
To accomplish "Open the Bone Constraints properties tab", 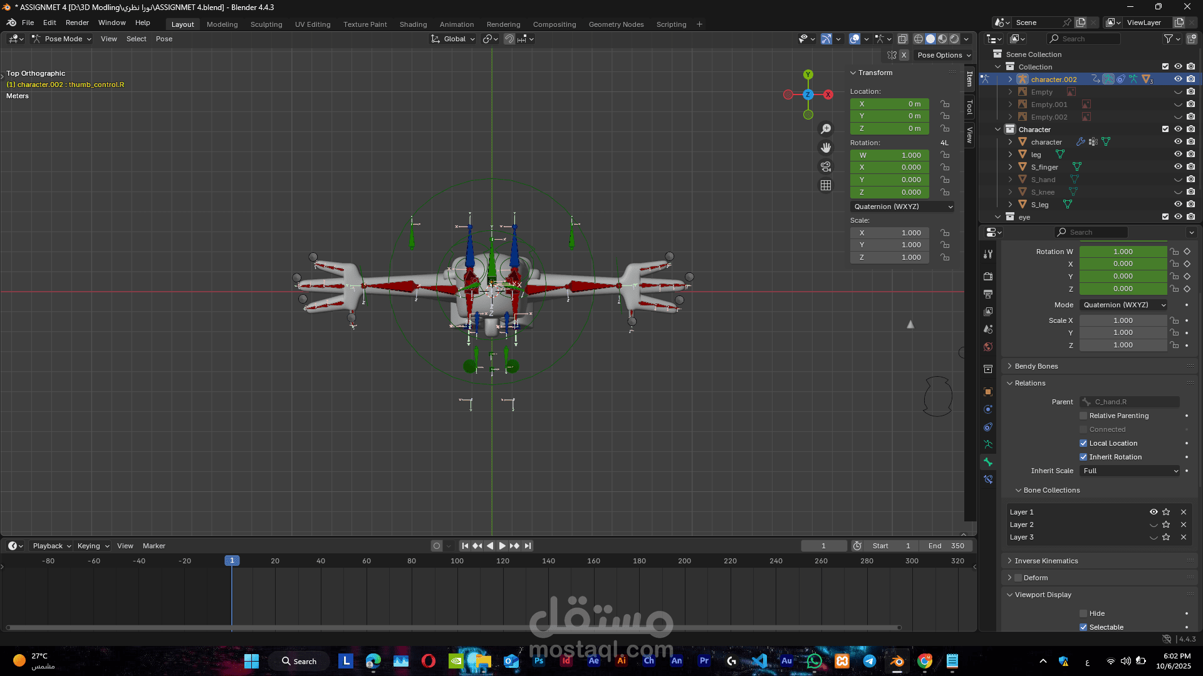I will 988,479.
